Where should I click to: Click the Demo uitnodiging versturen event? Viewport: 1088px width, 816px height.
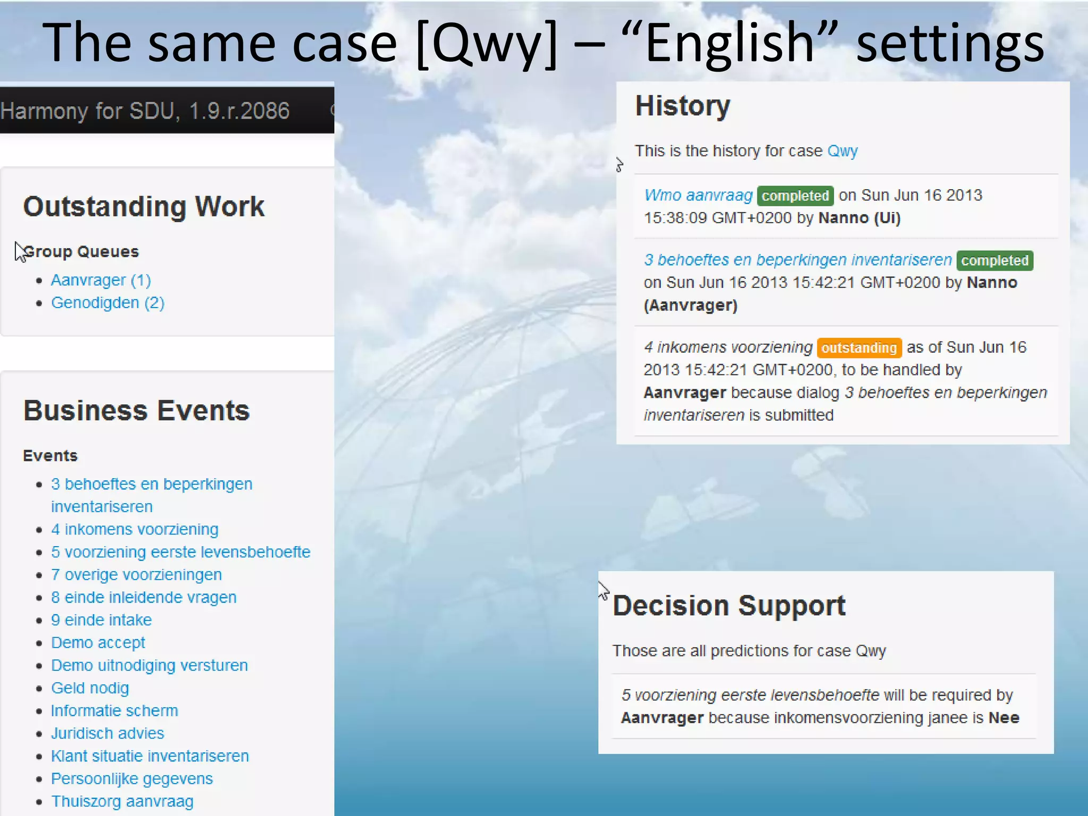coord(150,665)
